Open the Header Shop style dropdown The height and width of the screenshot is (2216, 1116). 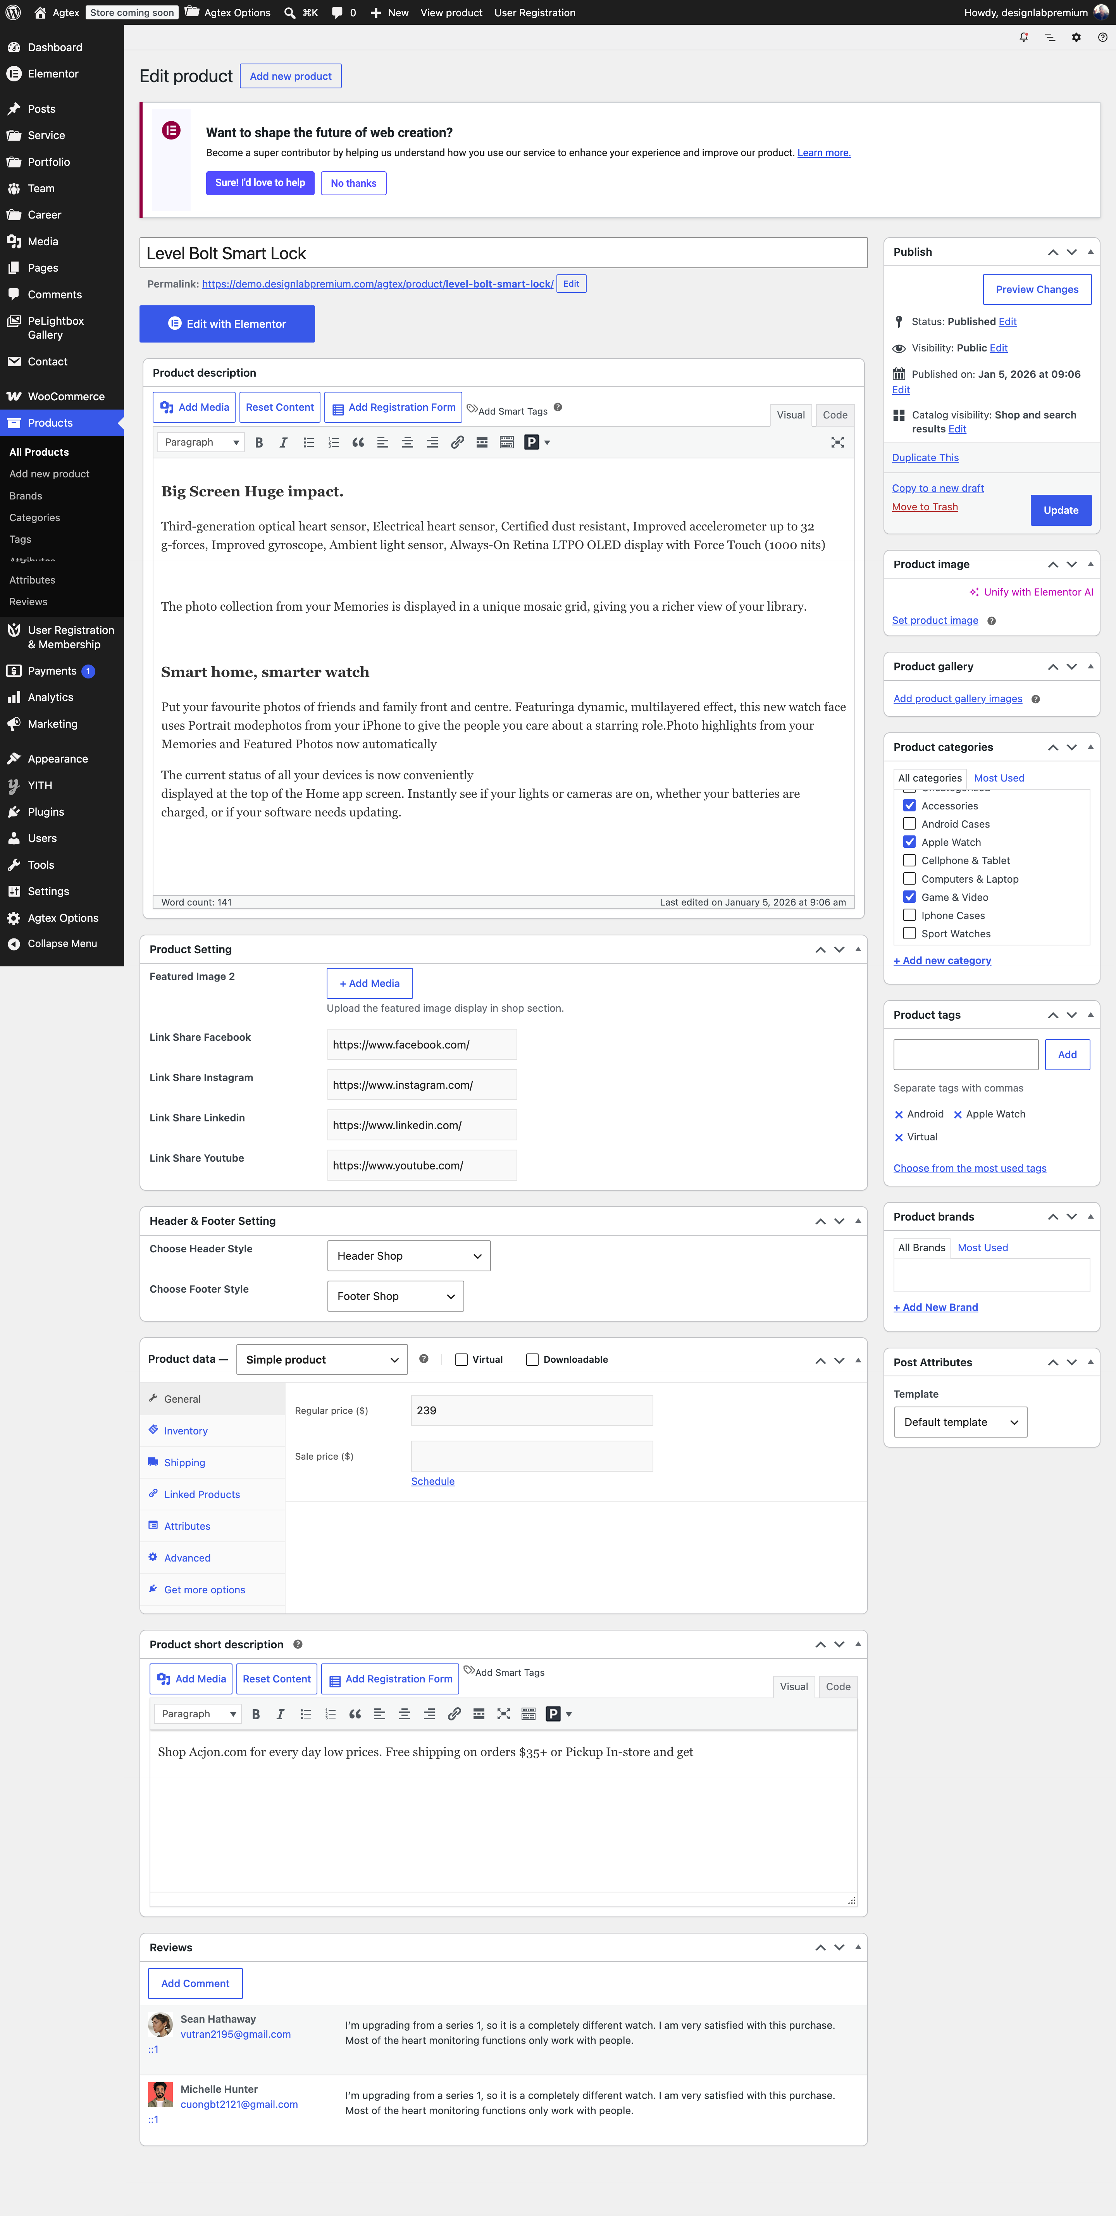(x=409, y=1256)
